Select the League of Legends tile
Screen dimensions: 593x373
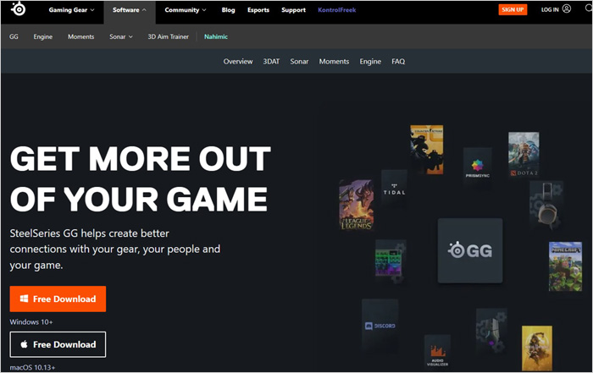tap(357, 205)
